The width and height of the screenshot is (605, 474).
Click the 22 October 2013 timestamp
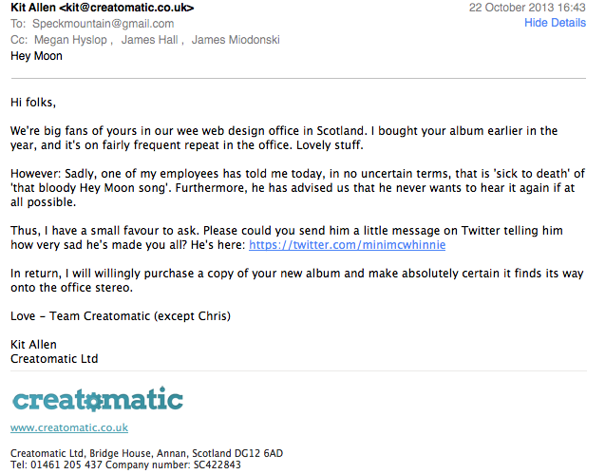(x=540, y=8)
